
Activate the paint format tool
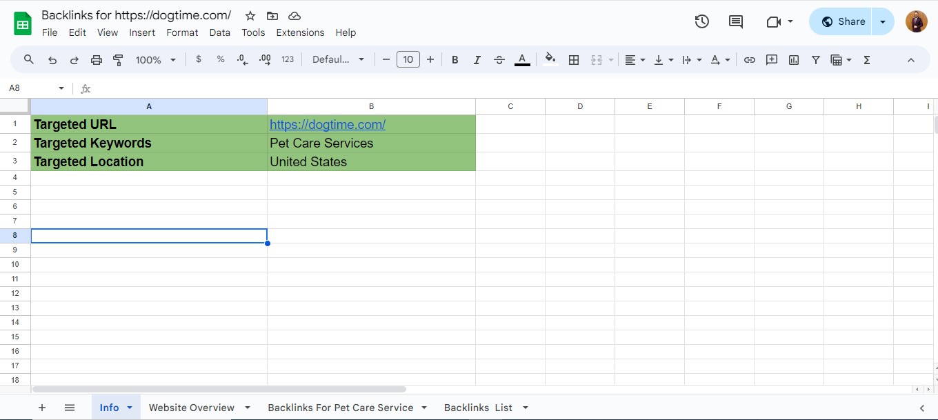118,60
